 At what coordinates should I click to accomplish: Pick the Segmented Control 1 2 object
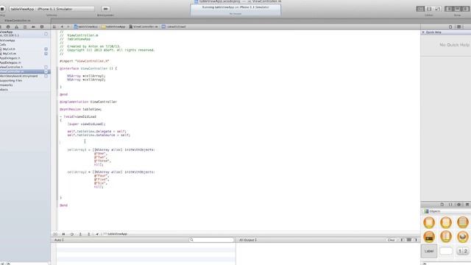coord(463,251)
